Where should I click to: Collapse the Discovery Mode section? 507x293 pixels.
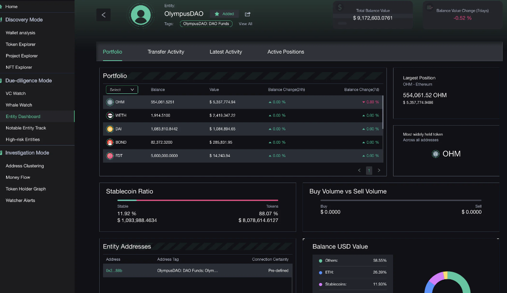(24, 20)
